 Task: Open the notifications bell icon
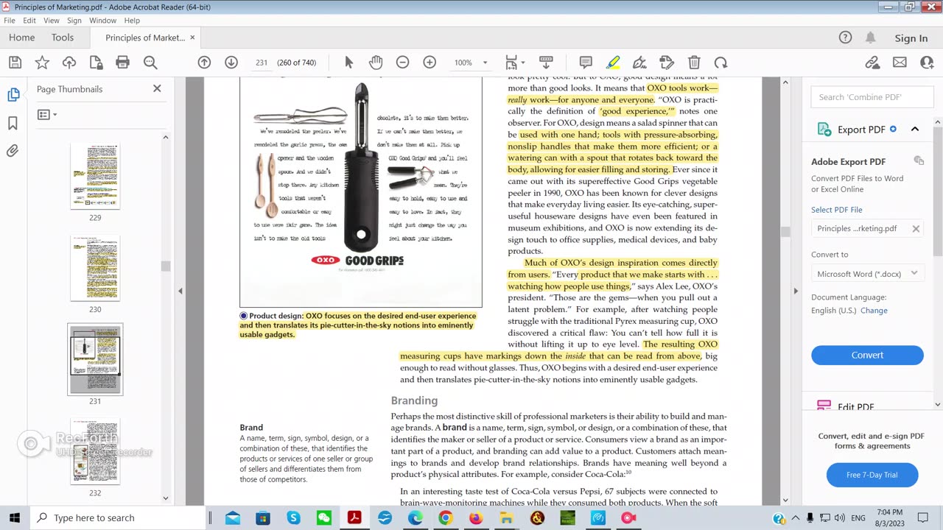click(870, 38)
